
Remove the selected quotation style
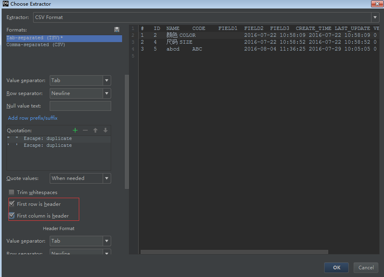pos(85,130)
